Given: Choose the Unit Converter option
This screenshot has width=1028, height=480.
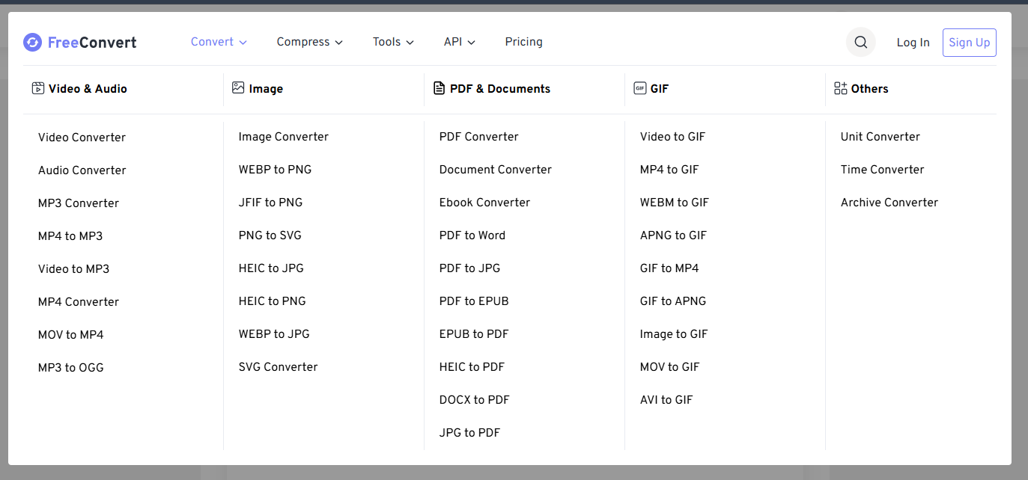Looking at the screenshot, I should point(880,137).
